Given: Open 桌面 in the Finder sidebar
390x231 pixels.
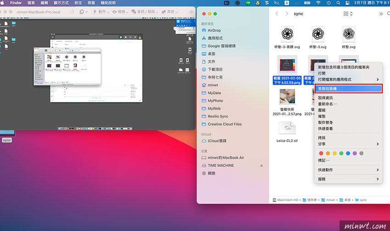Looking at the screenshot, I should 208,54.
